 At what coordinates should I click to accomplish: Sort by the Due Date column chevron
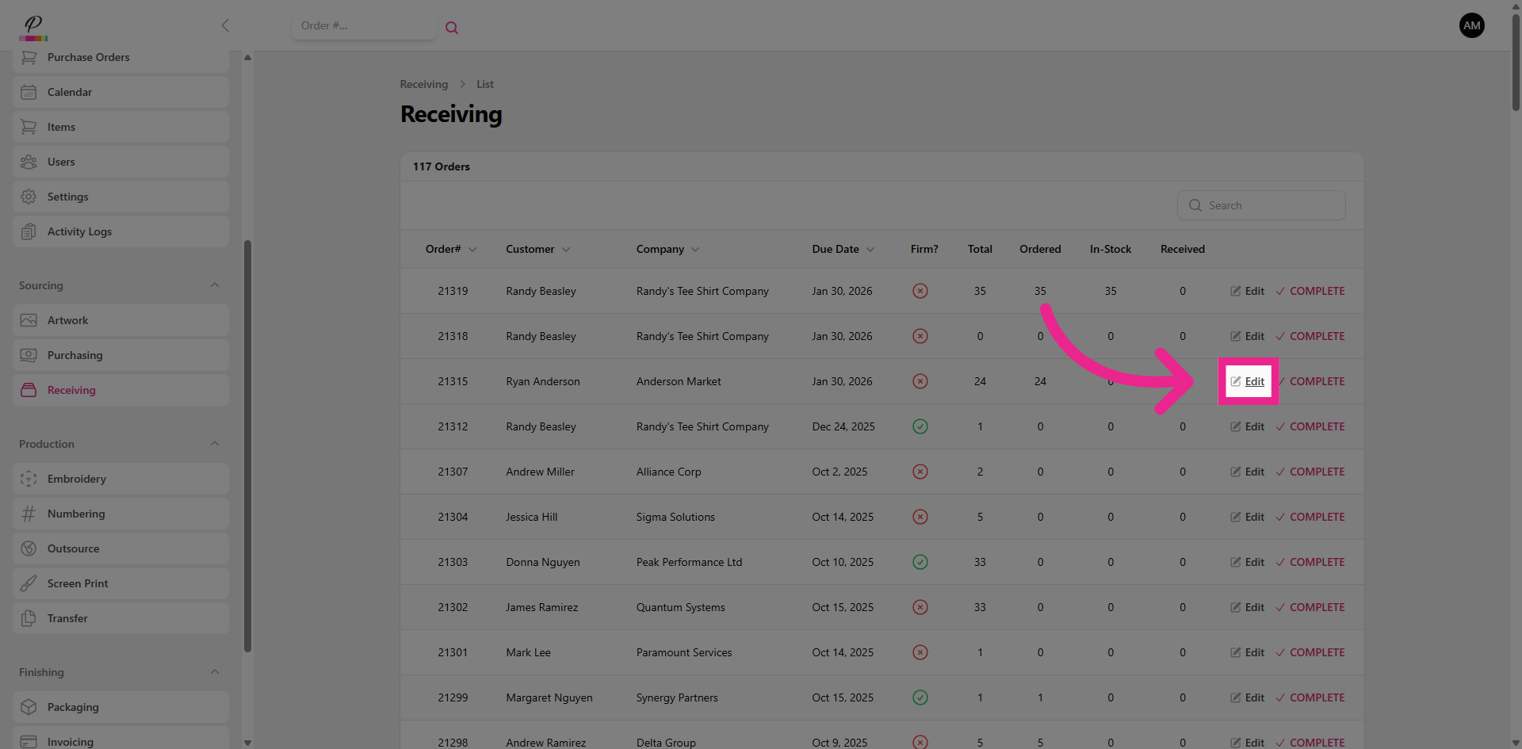pos(870,250)
